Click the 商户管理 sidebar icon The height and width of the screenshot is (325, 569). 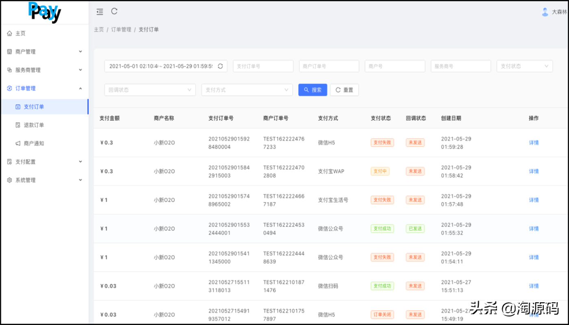click(x=10, y=52)
